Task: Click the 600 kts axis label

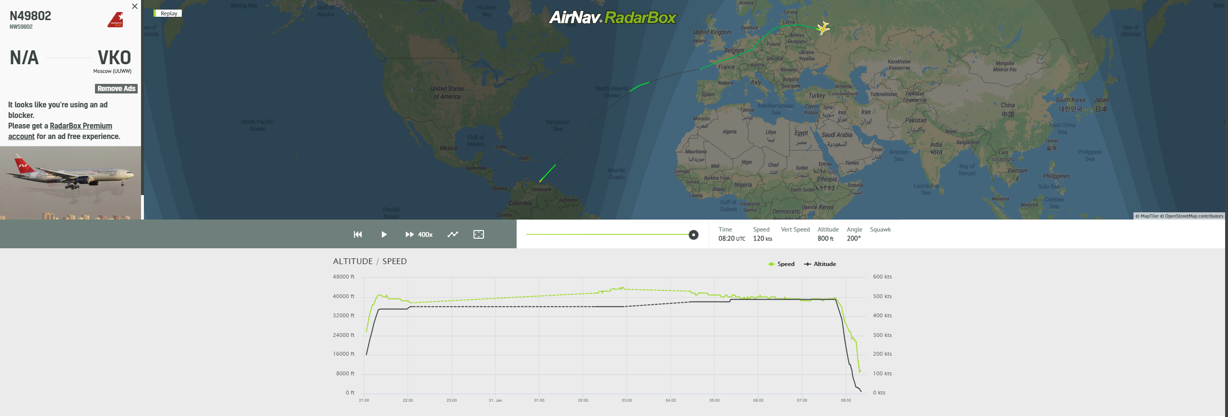Action: (882, 277)
